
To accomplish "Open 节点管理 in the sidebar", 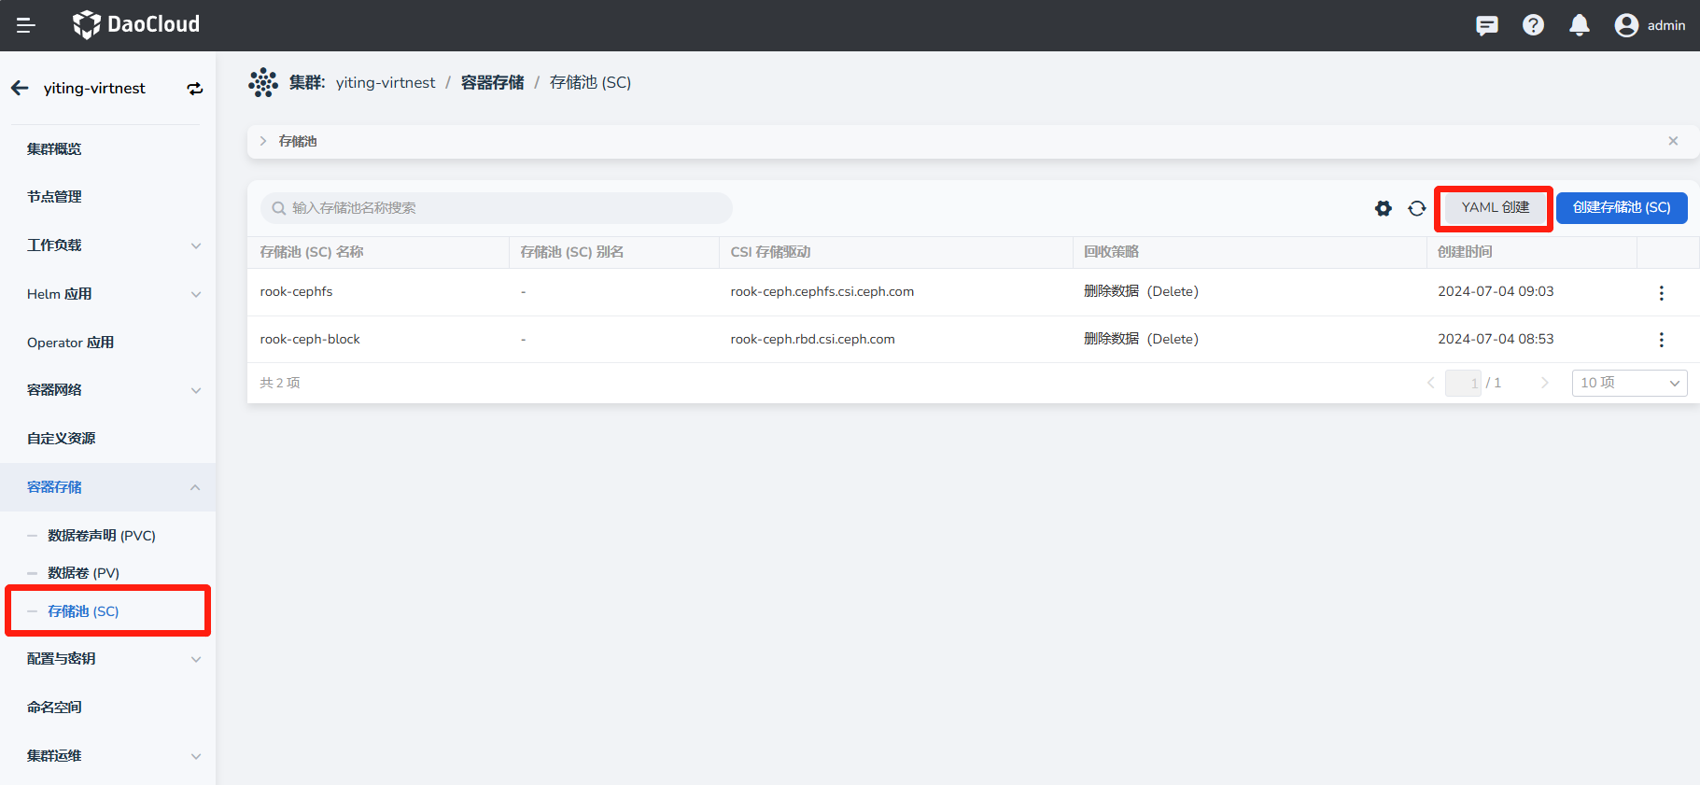I will point(54,197).
